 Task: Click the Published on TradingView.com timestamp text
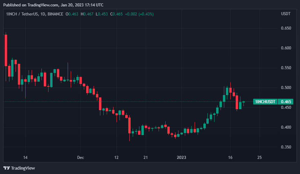[x=54, y=5]
